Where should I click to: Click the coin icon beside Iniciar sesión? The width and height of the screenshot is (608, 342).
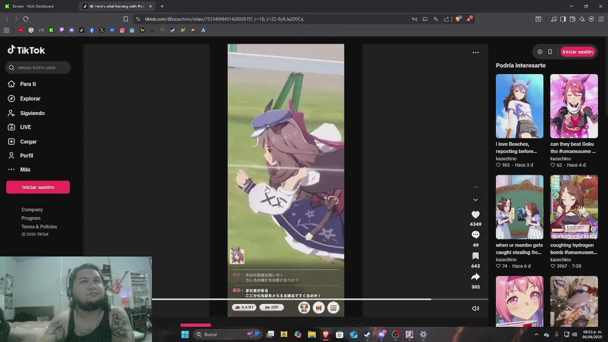540,52
